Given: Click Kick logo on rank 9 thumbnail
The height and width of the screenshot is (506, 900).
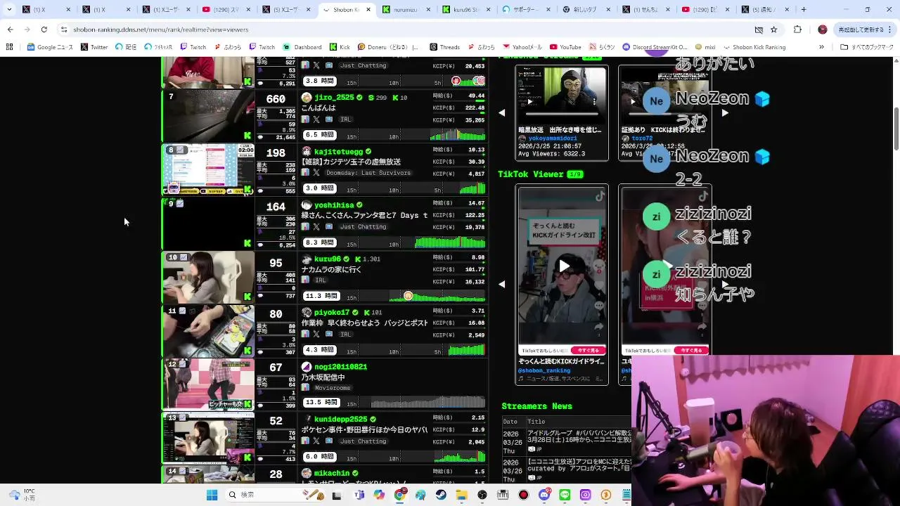Looking at the screenshot, I should tap(247, 243).
